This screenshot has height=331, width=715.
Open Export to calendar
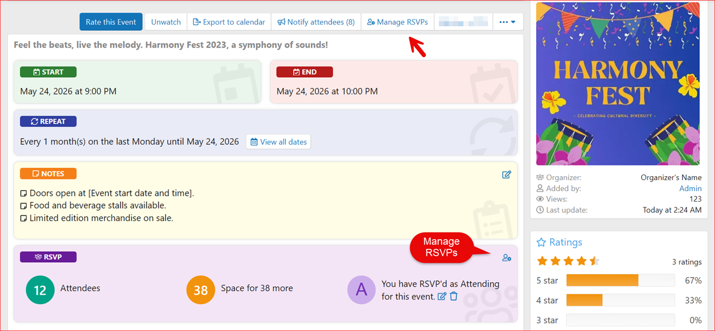click(229, 22)
